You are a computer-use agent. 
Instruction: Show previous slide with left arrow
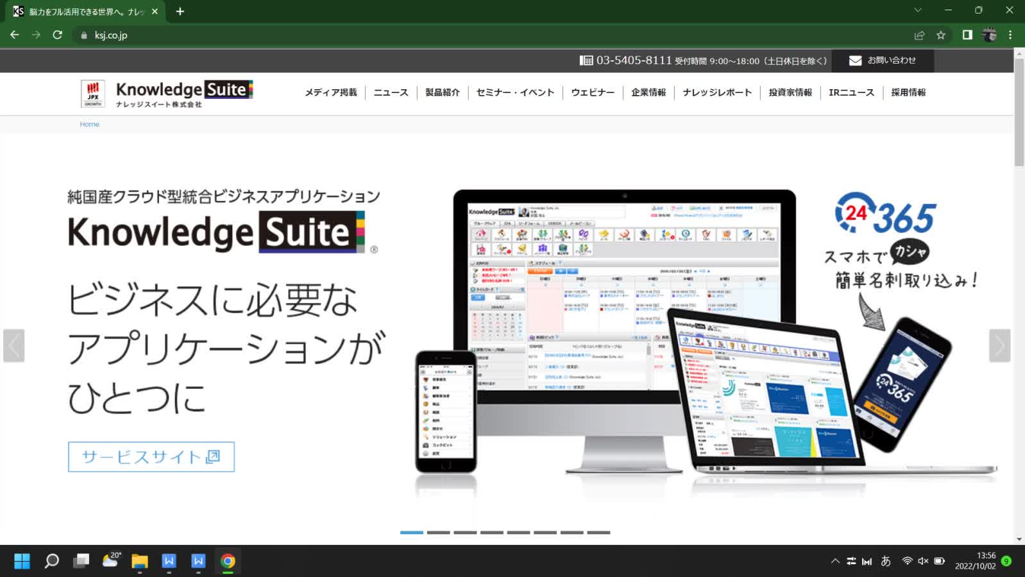[13, 346]
